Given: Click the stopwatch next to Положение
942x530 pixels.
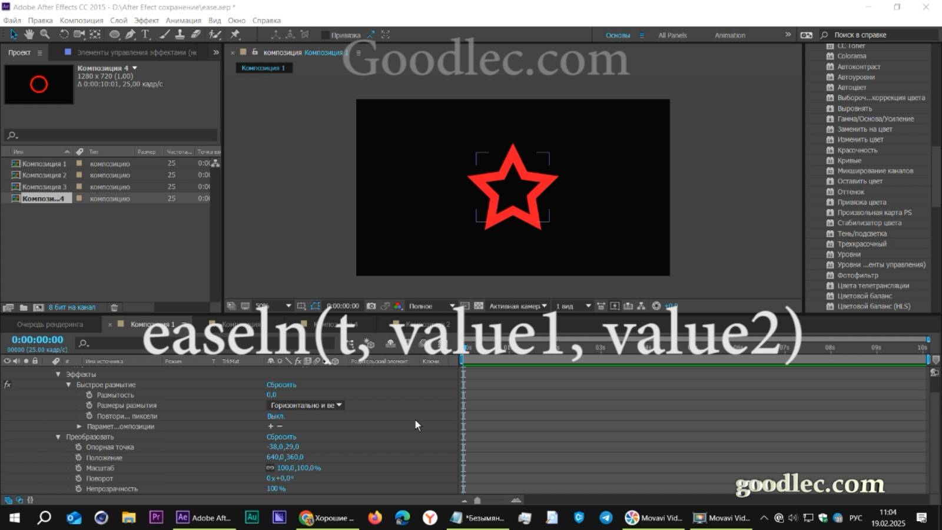Looking at the screenshot, I should (x=80, y=458).
